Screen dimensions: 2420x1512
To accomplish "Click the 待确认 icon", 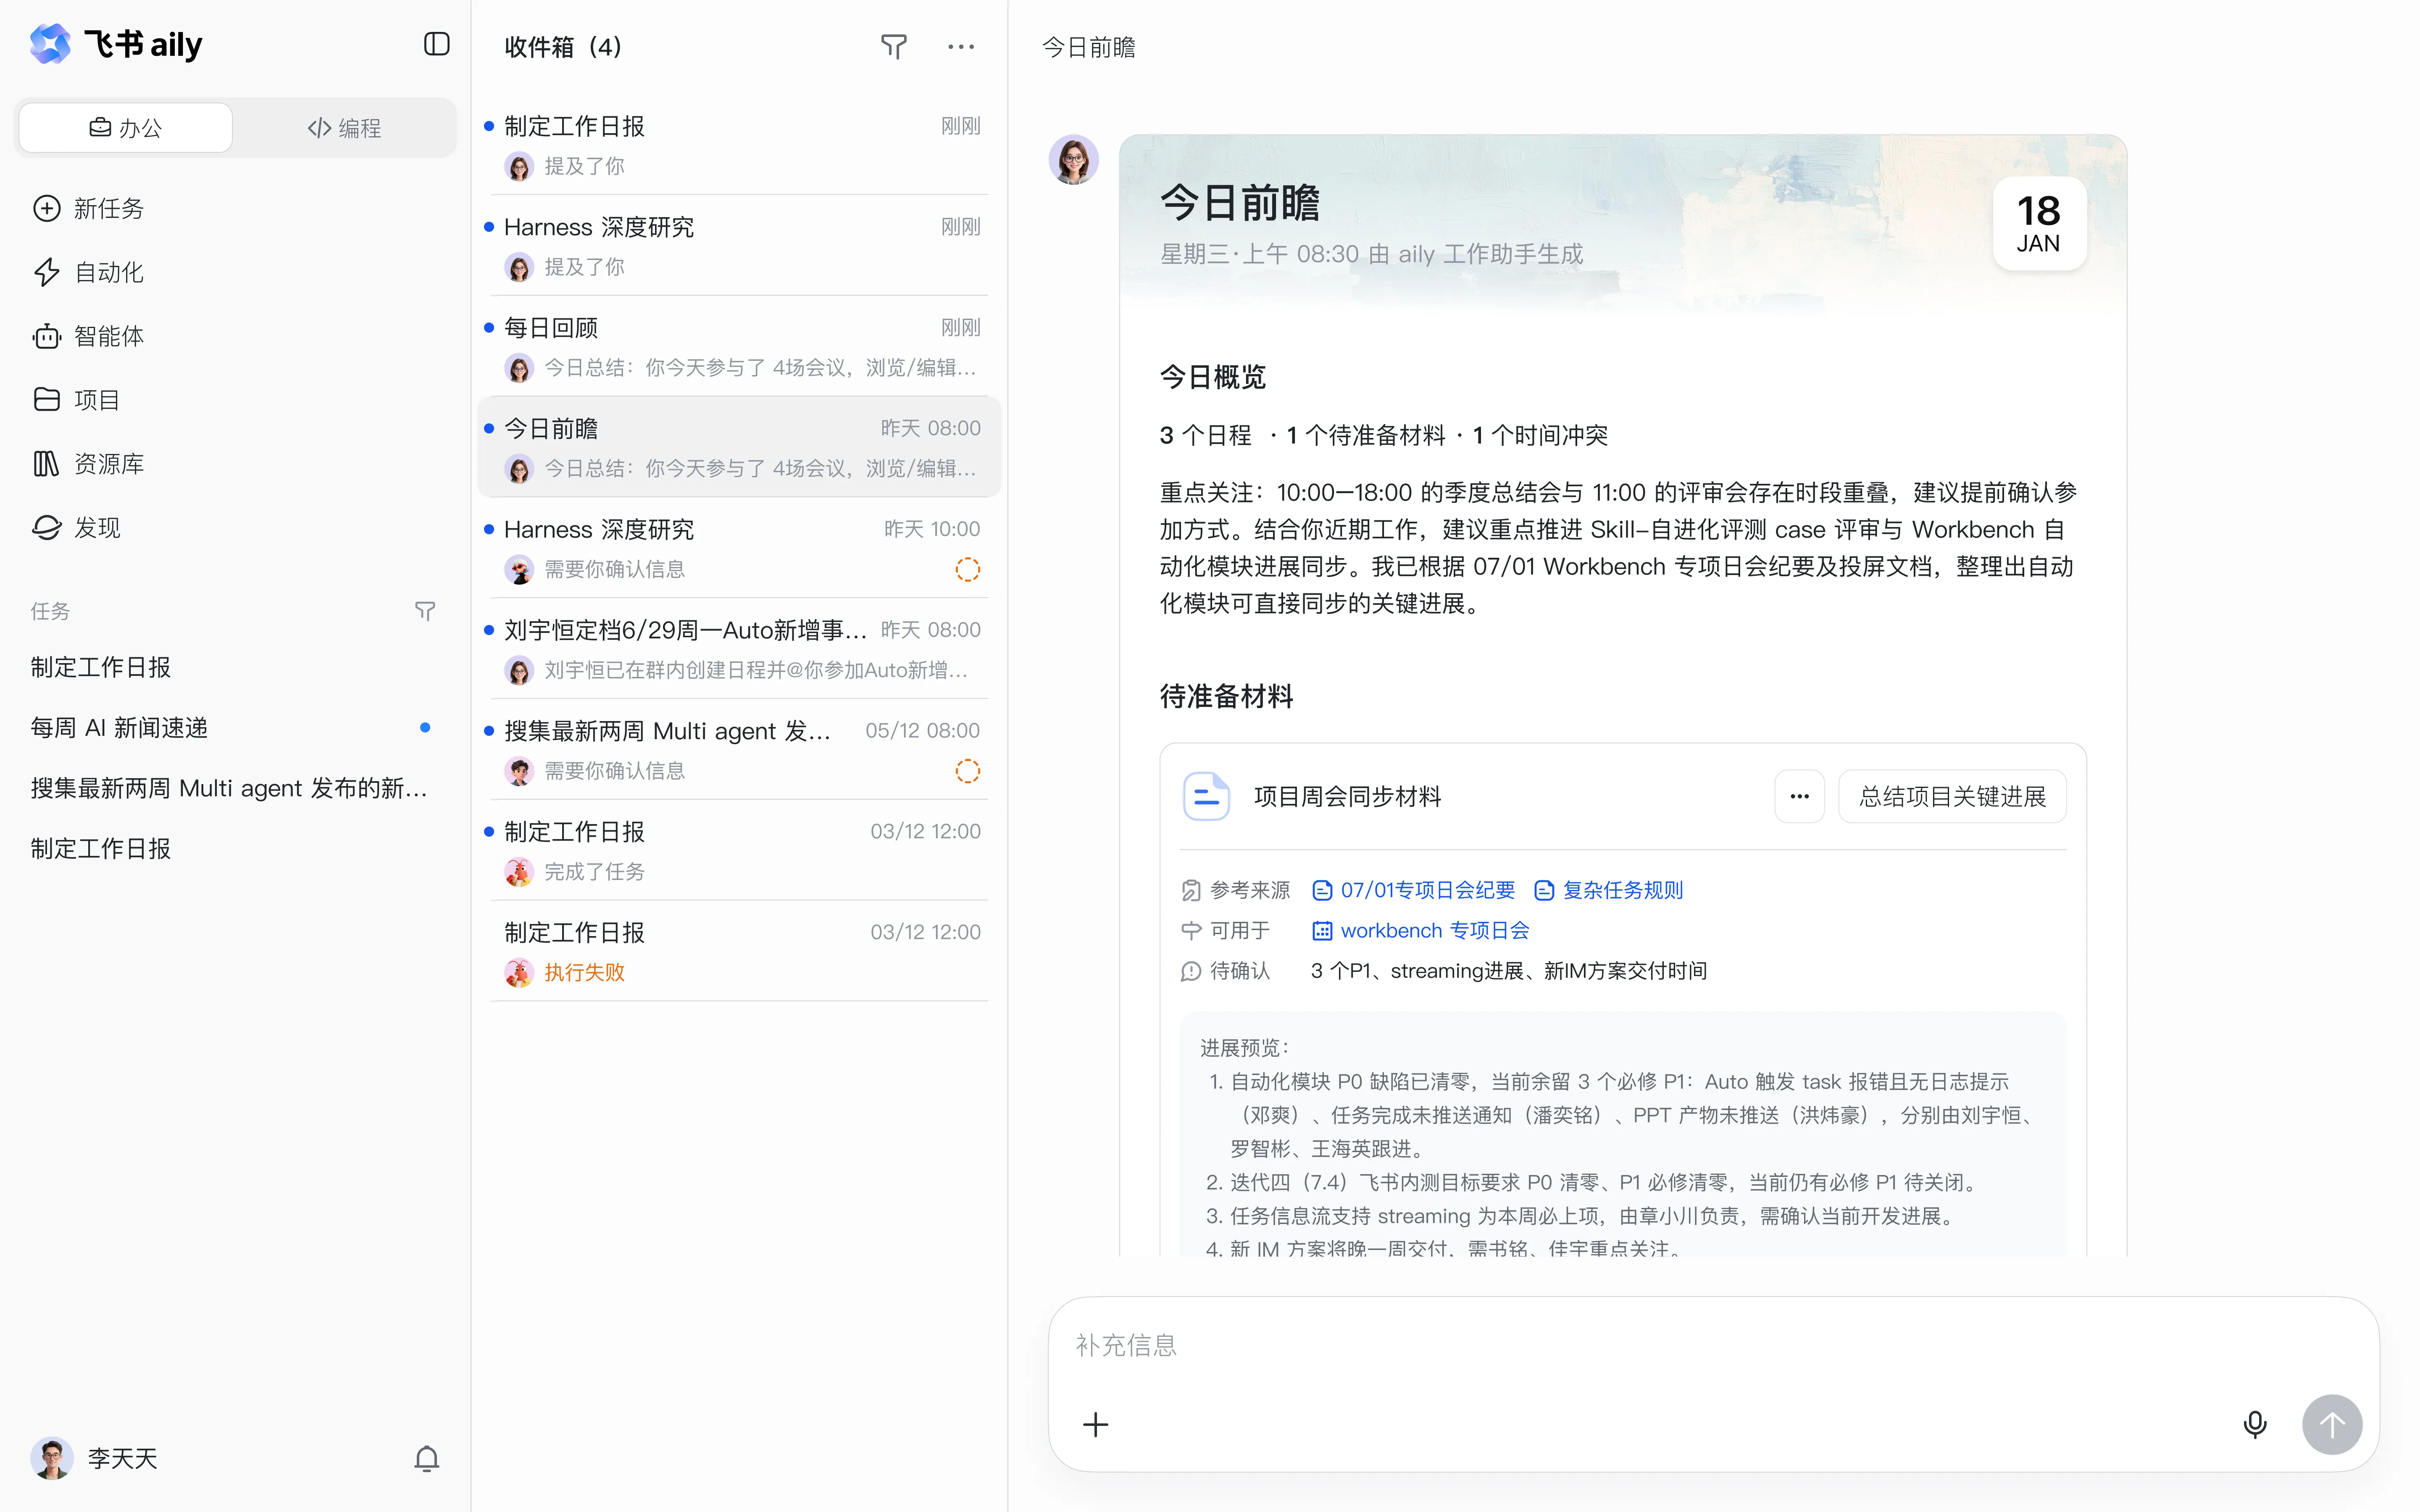I will click(1191, 971).
